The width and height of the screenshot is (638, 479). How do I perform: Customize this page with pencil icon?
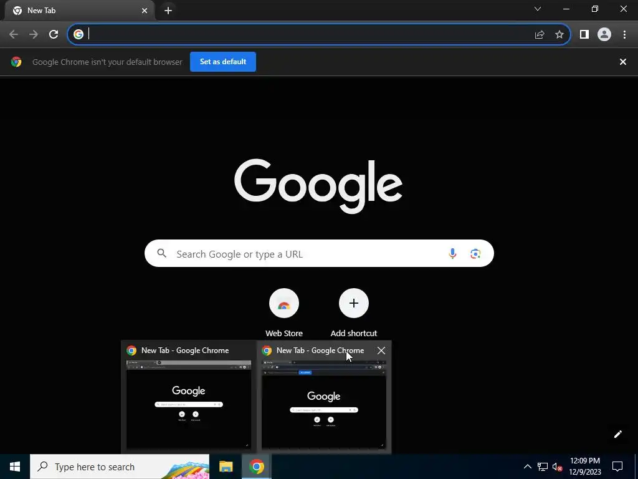[x=617, y=434]
